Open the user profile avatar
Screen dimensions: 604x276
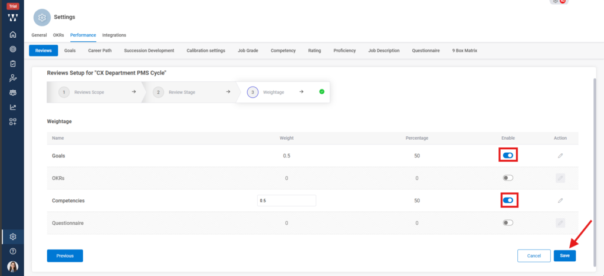point(13,267)
